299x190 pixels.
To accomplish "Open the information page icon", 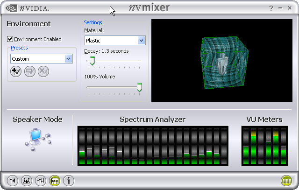I will coord(69,181).
